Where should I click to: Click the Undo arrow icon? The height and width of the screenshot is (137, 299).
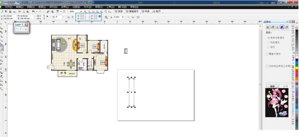click(x=33, y=12)
